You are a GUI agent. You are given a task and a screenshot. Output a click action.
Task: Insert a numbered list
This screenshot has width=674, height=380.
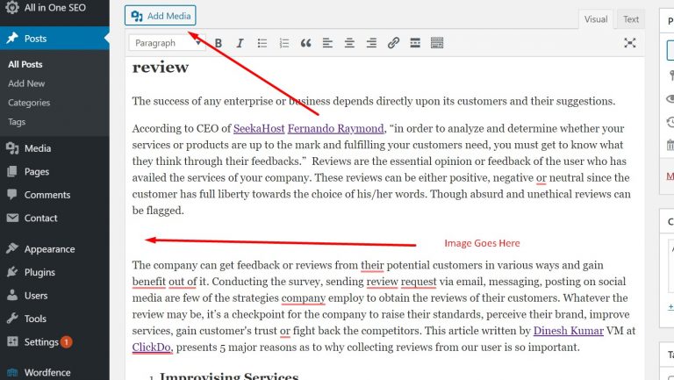coord(284,43)
